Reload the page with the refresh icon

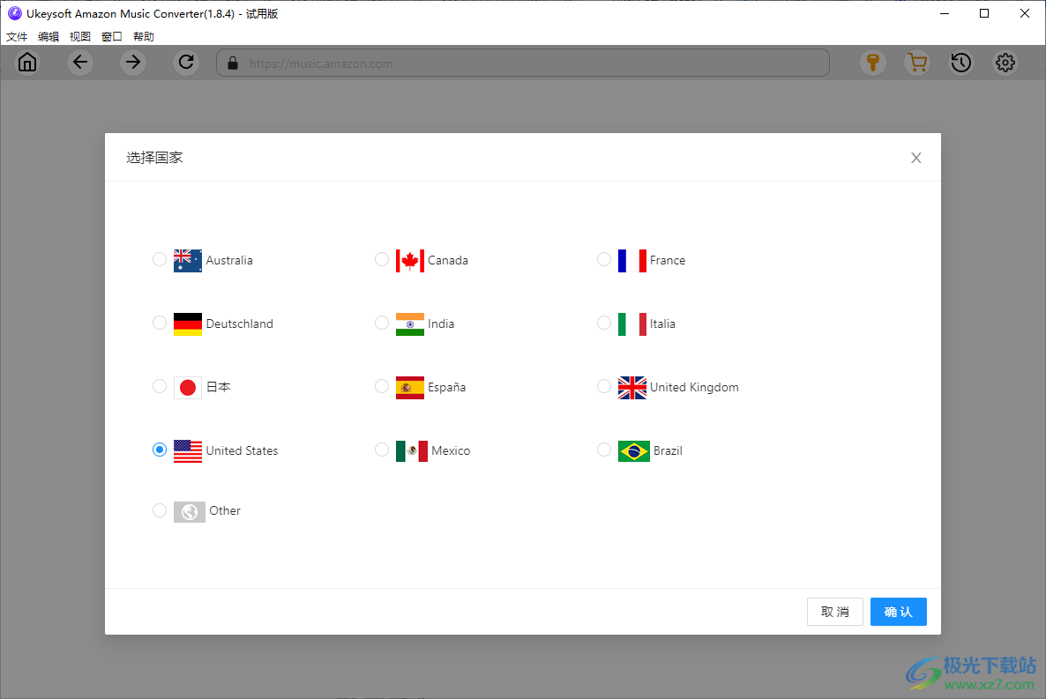point(186,63)
